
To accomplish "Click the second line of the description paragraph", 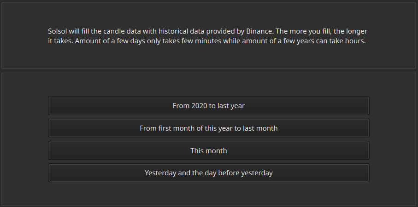I will 206,40.
